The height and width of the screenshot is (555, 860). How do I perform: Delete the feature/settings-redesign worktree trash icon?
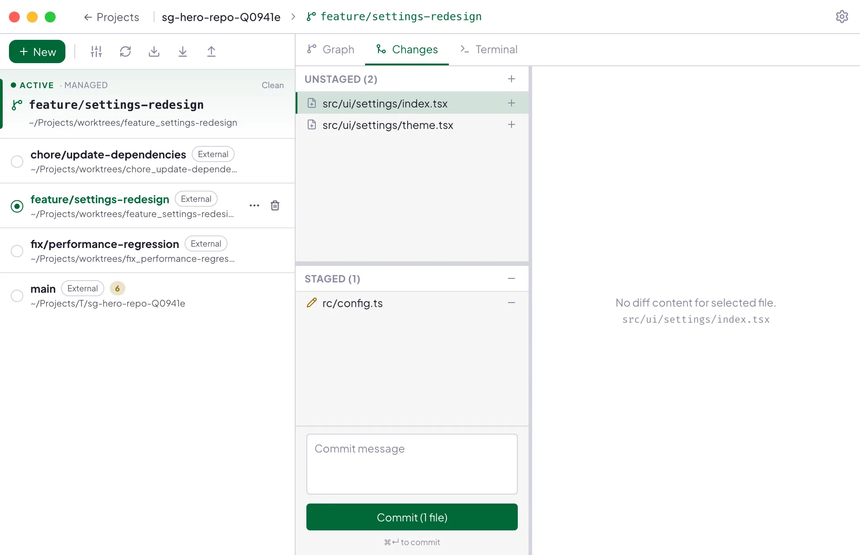[275, 205]
